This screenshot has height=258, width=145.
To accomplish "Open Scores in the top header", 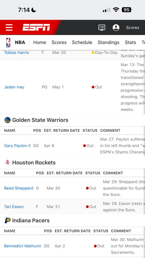I will 133,28.
